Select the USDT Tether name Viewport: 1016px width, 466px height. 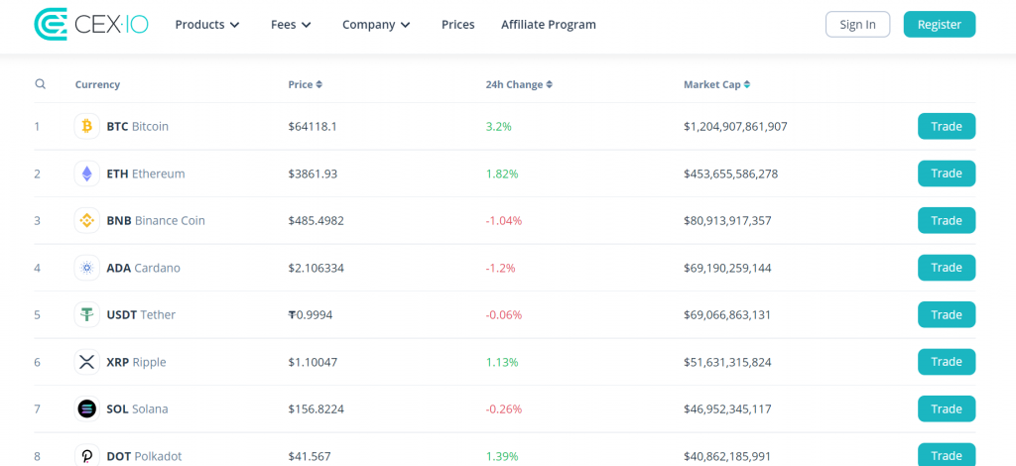point(141,314)
